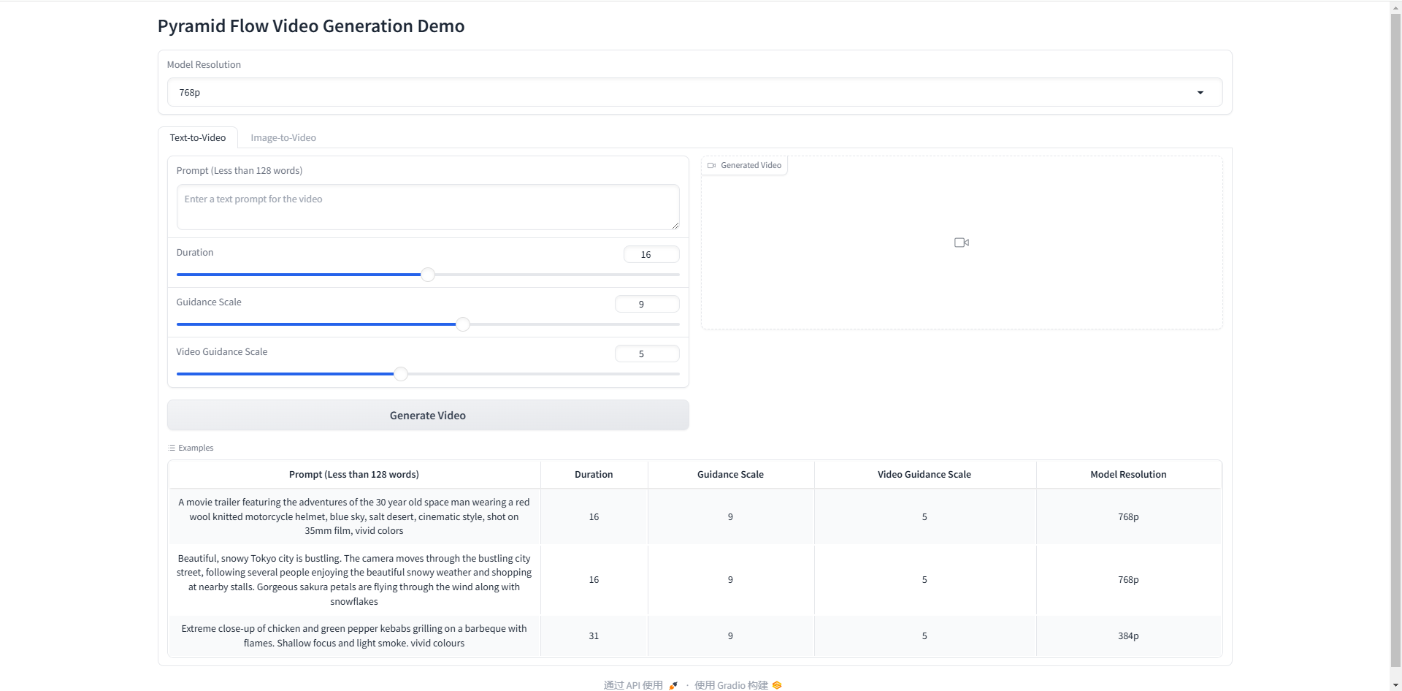Image resolution: width=1402 pixels, height=691 pixels.
Task: Click the Guidance Scale slider handle
Action: (463, 324)
